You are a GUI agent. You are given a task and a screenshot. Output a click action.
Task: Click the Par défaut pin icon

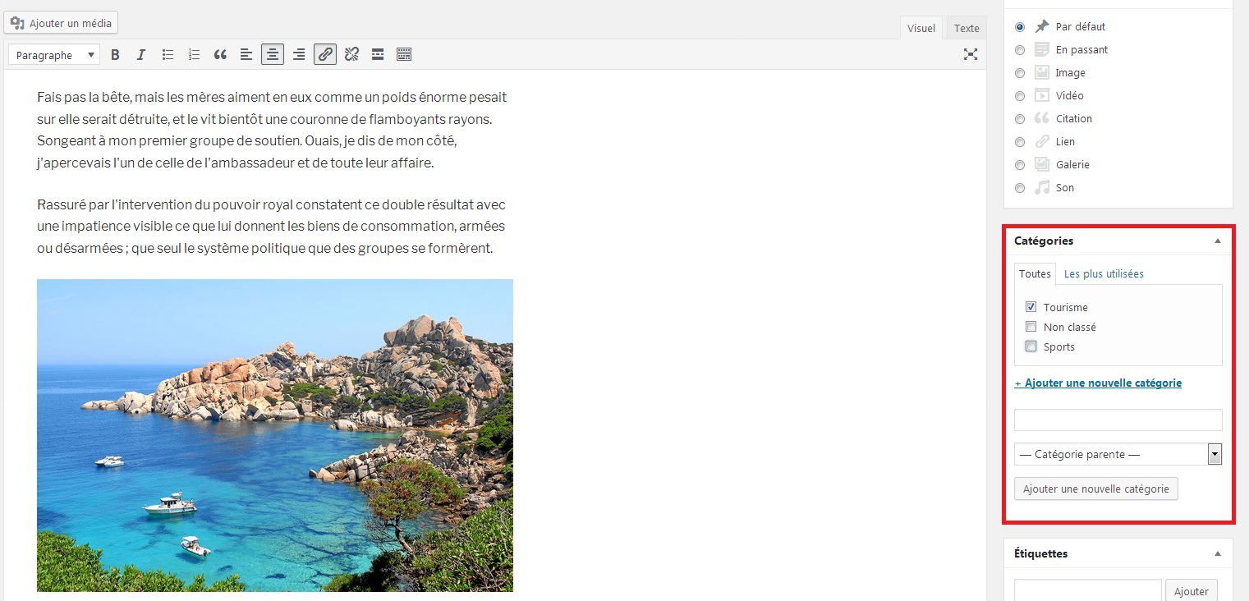click(x=1042, y=26)
